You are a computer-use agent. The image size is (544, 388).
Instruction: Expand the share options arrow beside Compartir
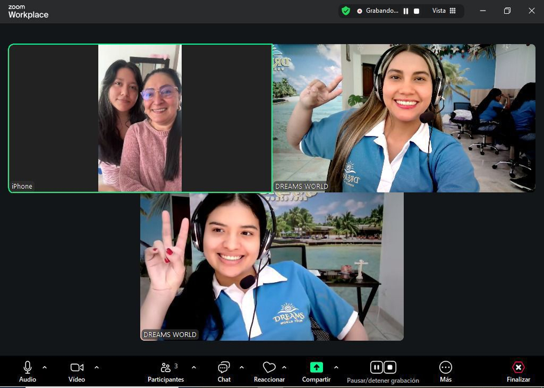(336, 367)
